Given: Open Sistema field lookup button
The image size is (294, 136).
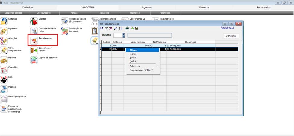Looking at the screenshot, I should click(124, 36).
